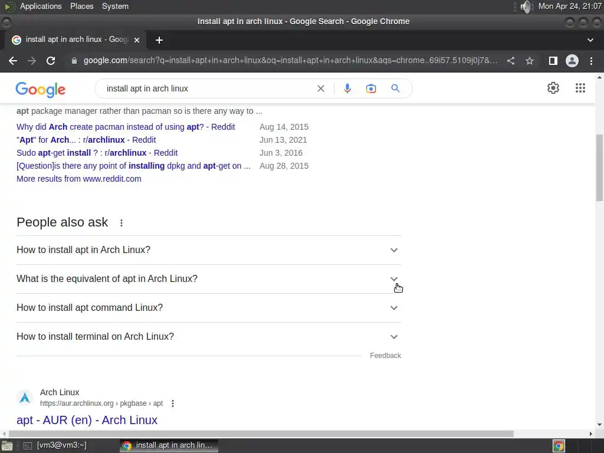The image size is (604, 453).
Task: Bookmark this page with the star icon
Action: point(530,61)
